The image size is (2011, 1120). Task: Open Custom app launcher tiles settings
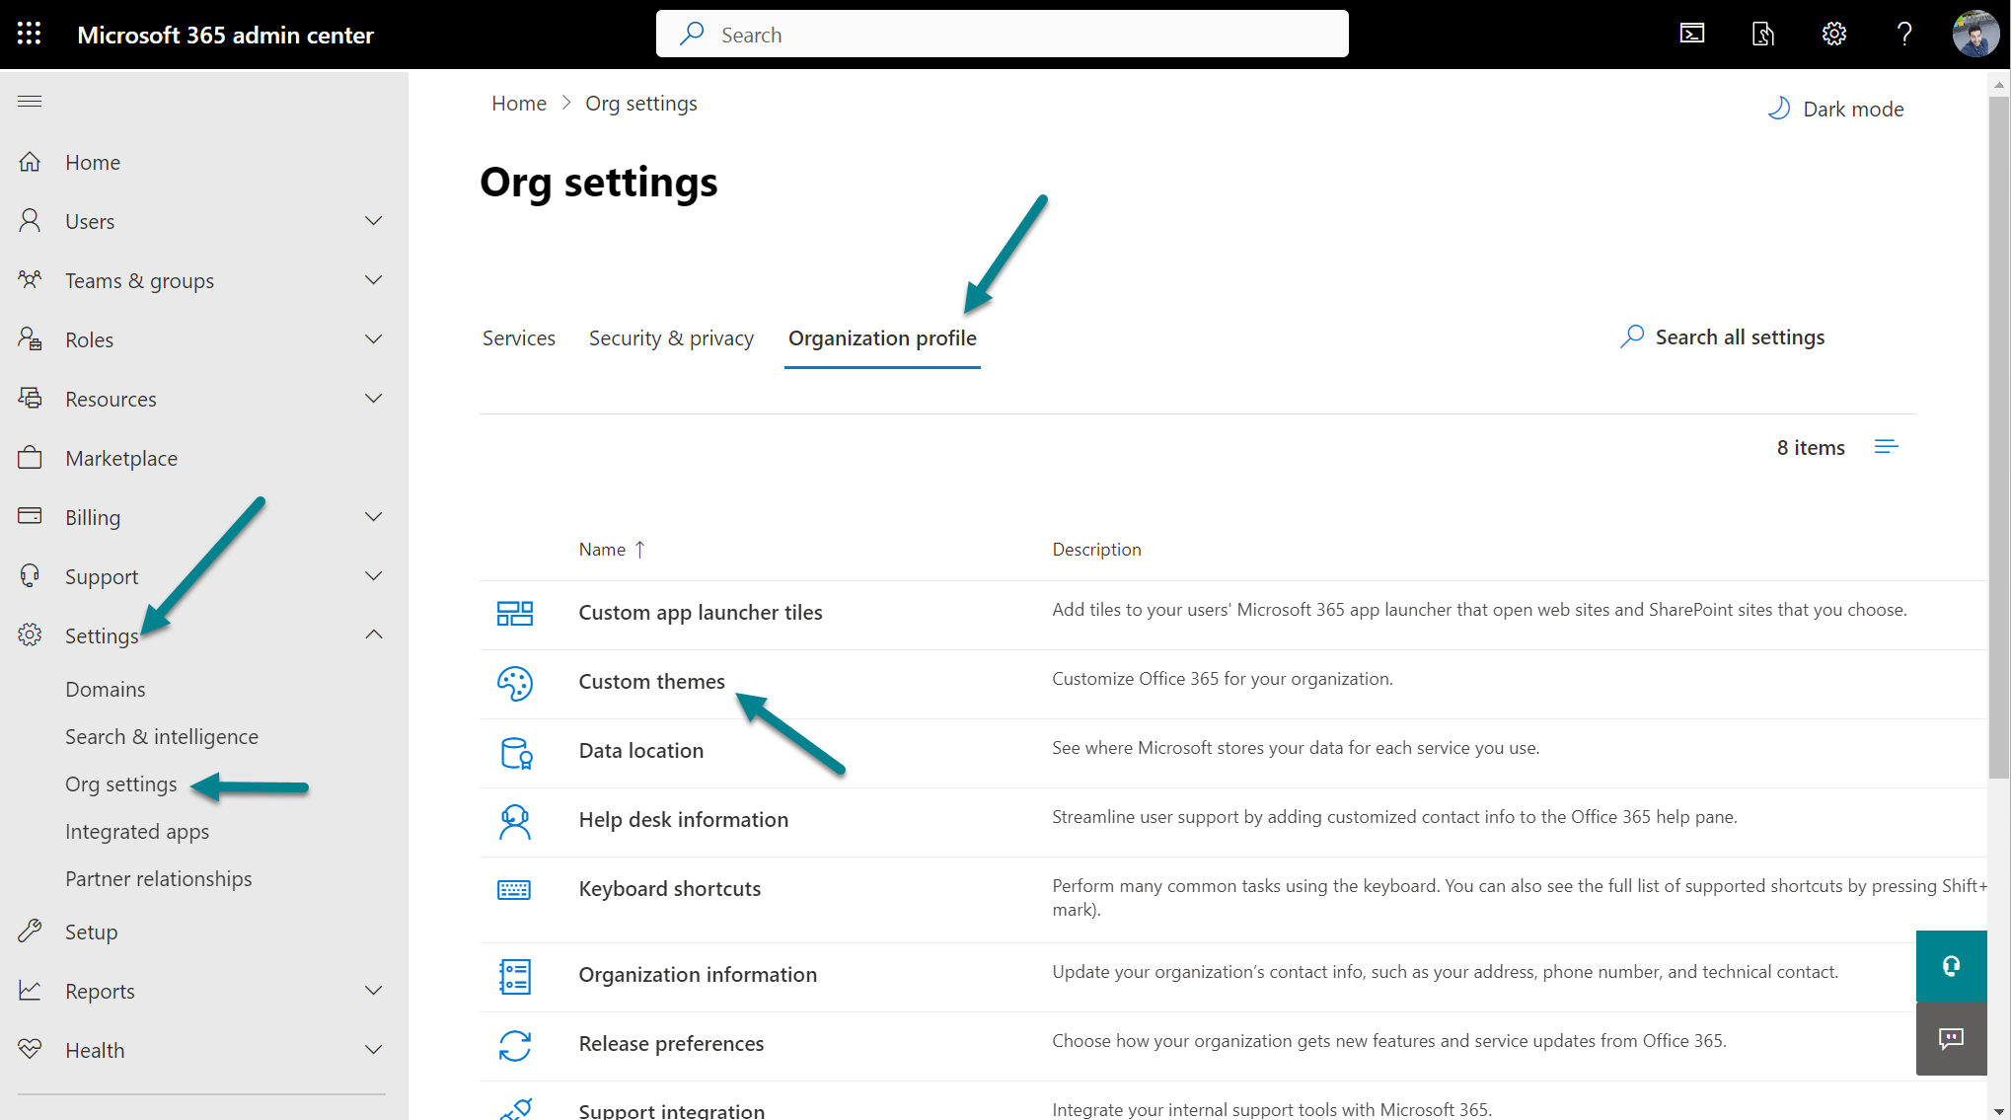pos(700,612)
